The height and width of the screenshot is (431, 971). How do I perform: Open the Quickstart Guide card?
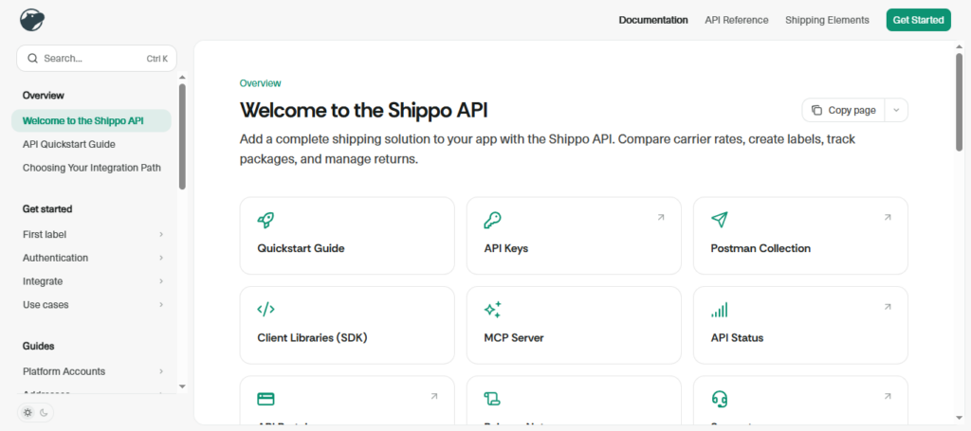[347, 236]
